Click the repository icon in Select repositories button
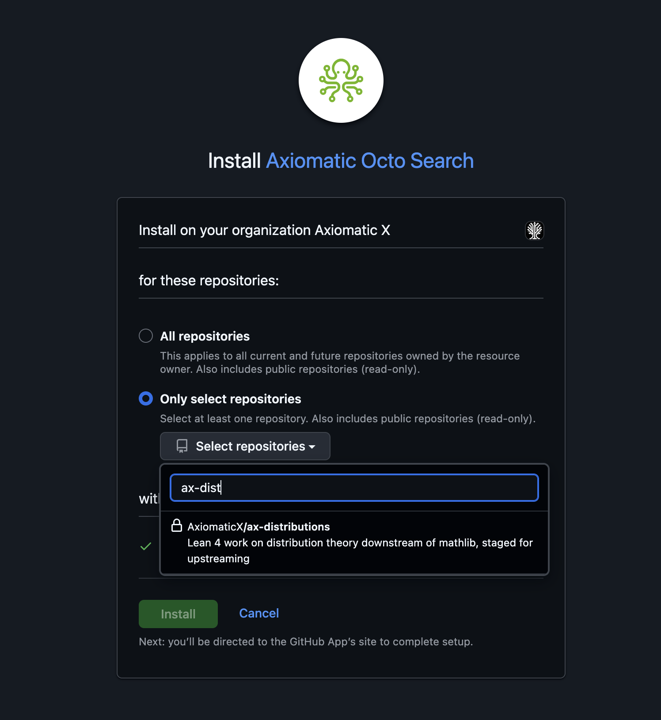 pos(182,446)
